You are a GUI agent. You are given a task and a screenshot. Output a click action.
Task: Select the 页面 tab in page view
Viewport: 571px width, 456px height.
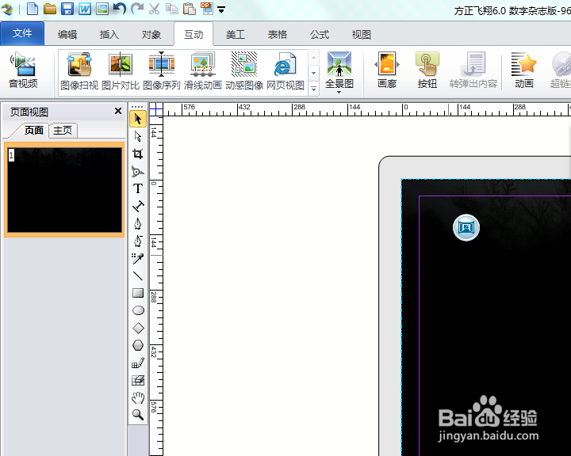coord(33,130)
